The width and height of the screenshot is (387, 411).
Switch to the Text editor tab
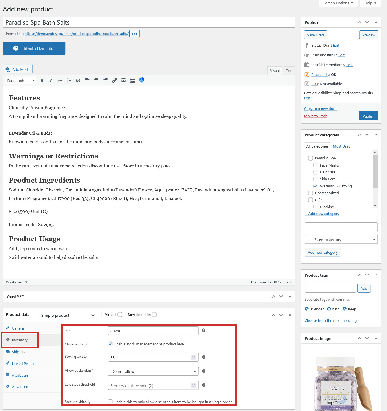(x=289, y=71)
